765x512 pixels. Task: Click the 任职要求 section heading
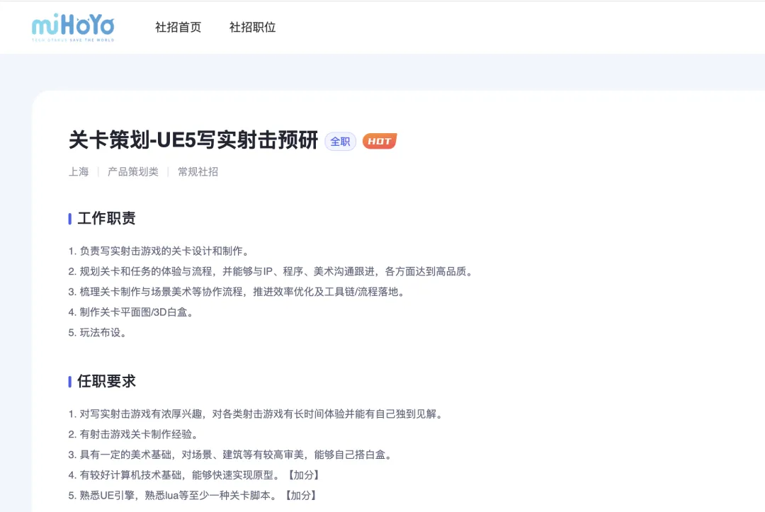tap(106, 381)
